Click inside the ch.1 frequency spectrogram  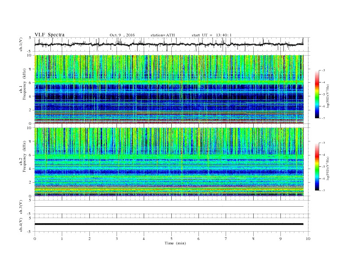169,89
